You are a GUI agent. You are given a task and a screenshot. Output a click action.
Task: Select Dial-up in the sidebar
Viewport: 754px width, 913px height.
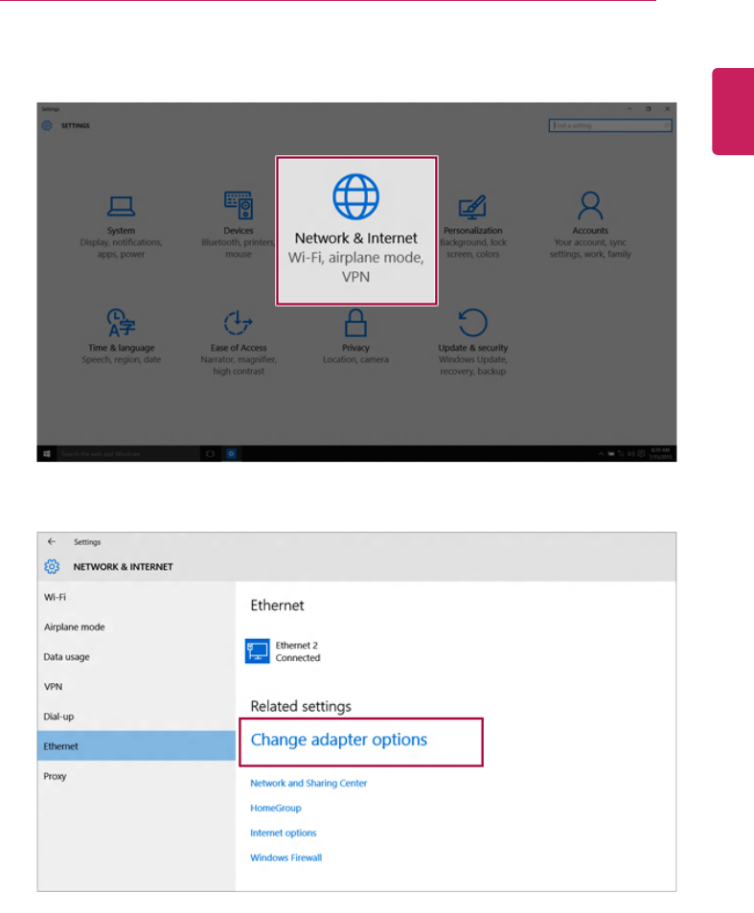(x=136, y=717)
